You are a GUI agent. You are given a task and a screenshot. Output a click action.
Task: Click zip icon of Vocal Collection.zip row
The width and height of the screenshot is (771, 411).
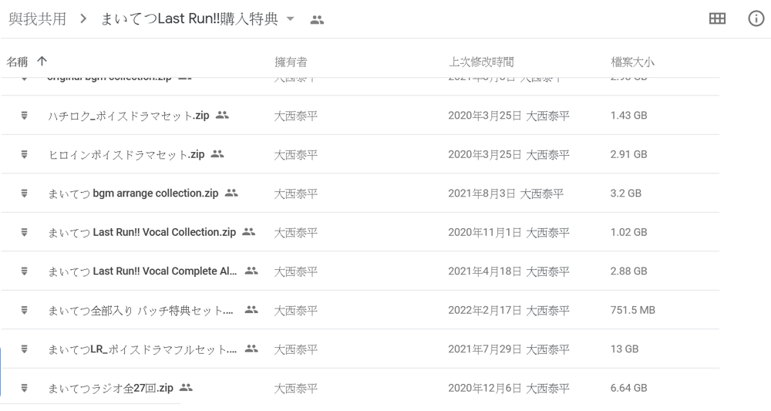pyautogui.click(x=25, y=232)
